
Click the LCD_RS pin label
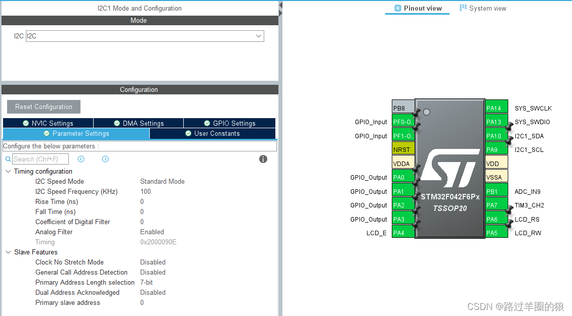(x=527, y=219)
